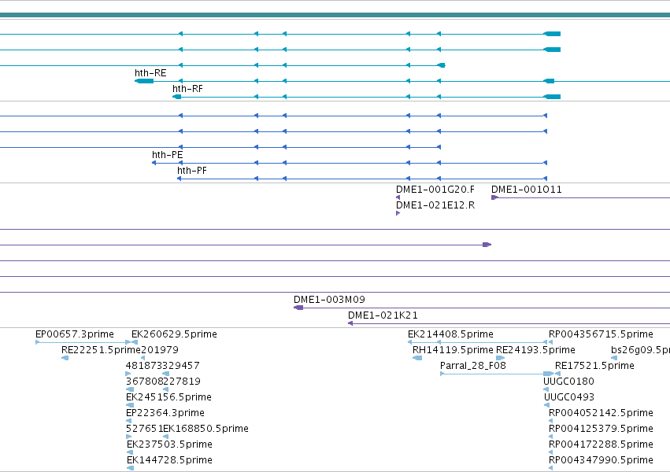Click the UUGC0493 label

pyautogui.click(x=568, y=397)
